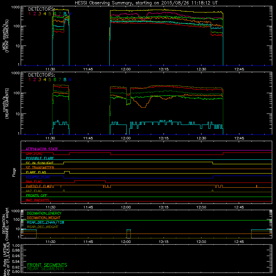
Task: Click DETECTORS: label in front segments panel
Action: [41, 9]
